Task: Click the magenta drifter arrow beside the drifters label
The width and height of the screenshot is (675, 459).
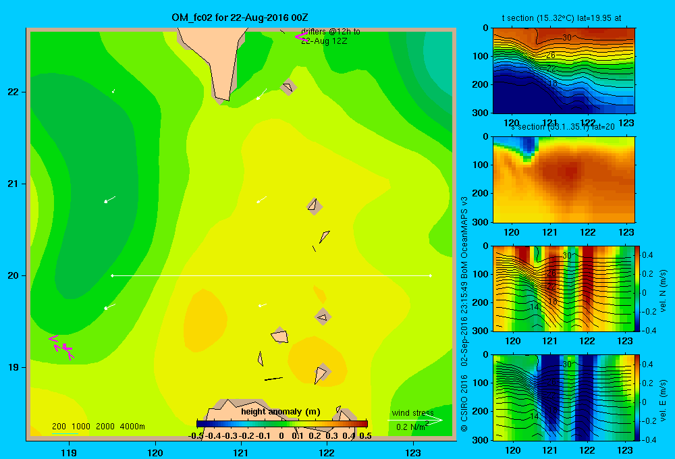Action: (x=301, y=36)
